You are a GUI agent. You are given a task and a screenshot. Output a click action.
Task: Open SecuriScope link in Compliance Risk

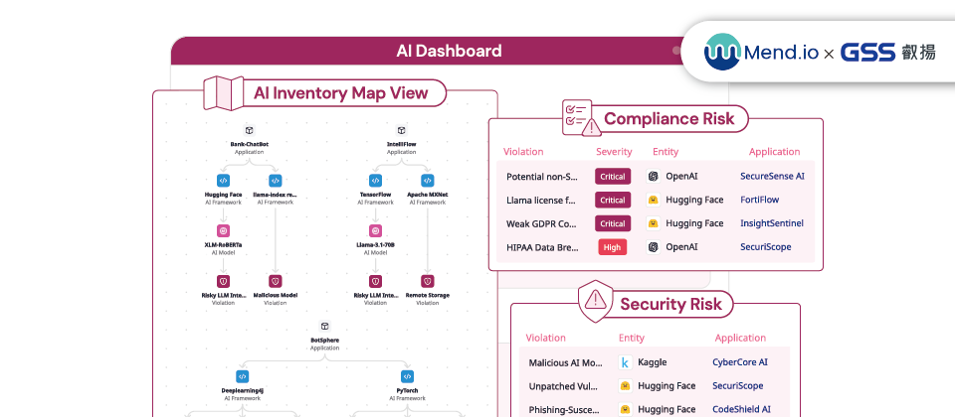point(766,247)
